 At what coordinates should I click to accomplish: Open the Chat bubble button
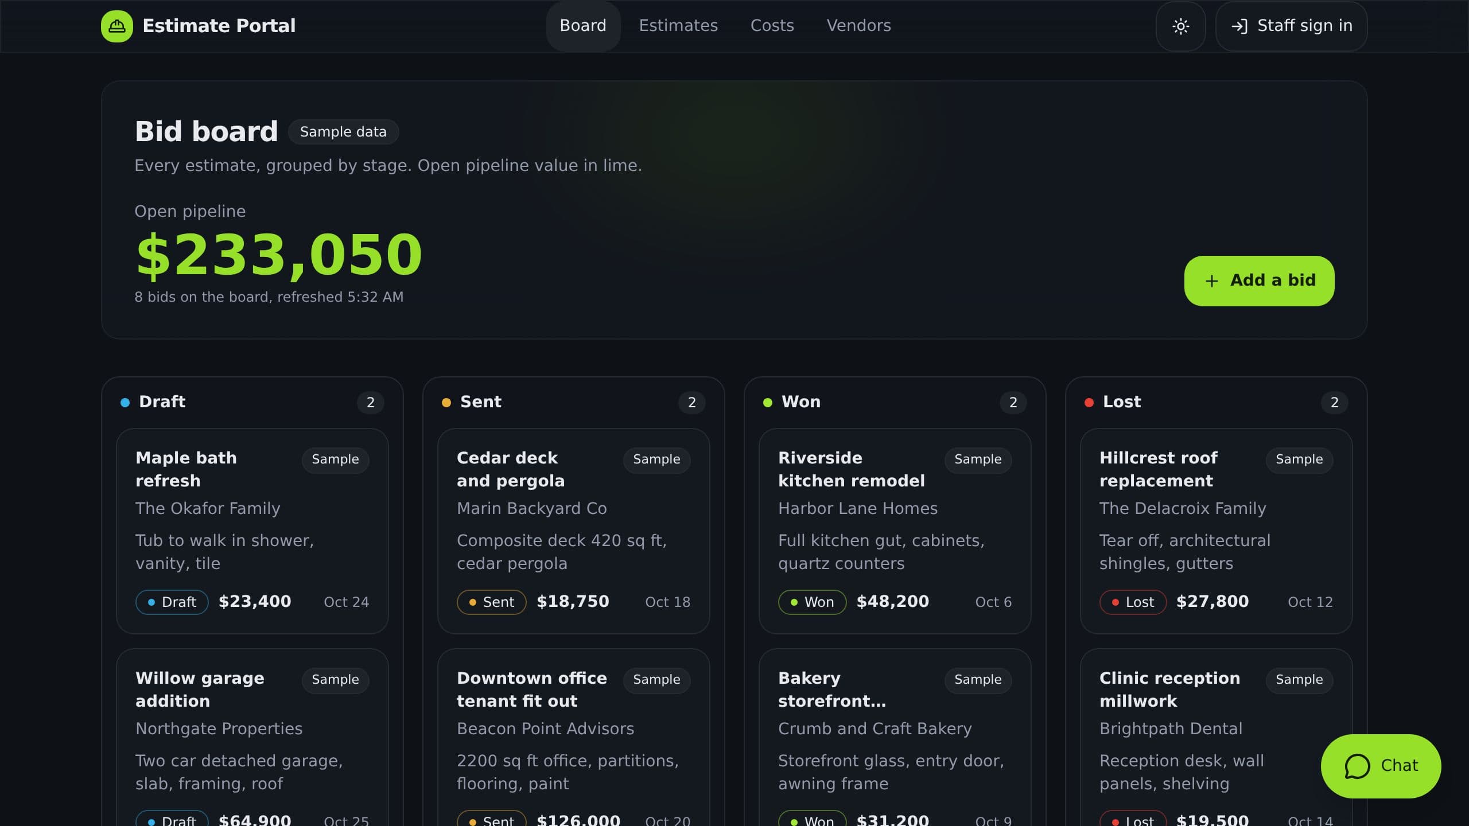(x=1381, y=766)
